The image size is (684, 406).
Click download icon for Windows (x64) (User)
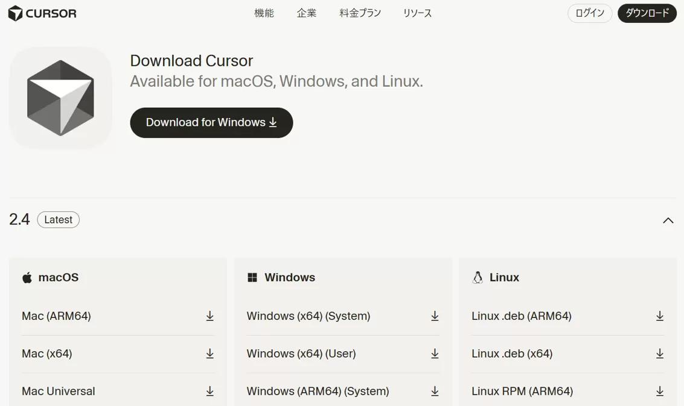435,354
